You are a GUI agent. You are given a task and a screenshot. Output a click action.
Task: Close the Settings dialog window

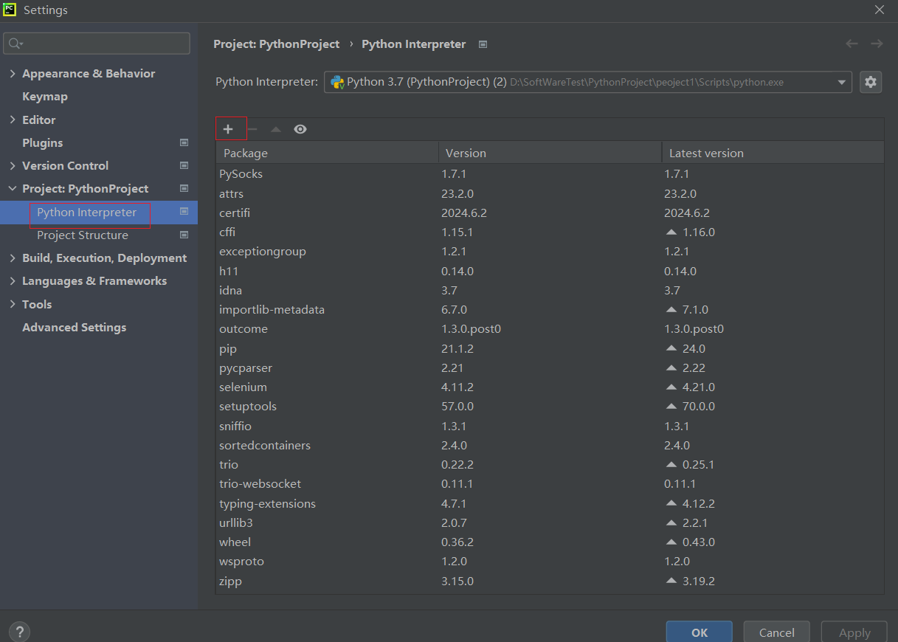(880, 10)
